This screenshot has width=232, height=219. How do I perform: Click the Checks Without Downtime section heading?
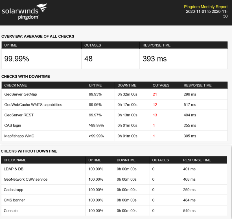point(29,151)
